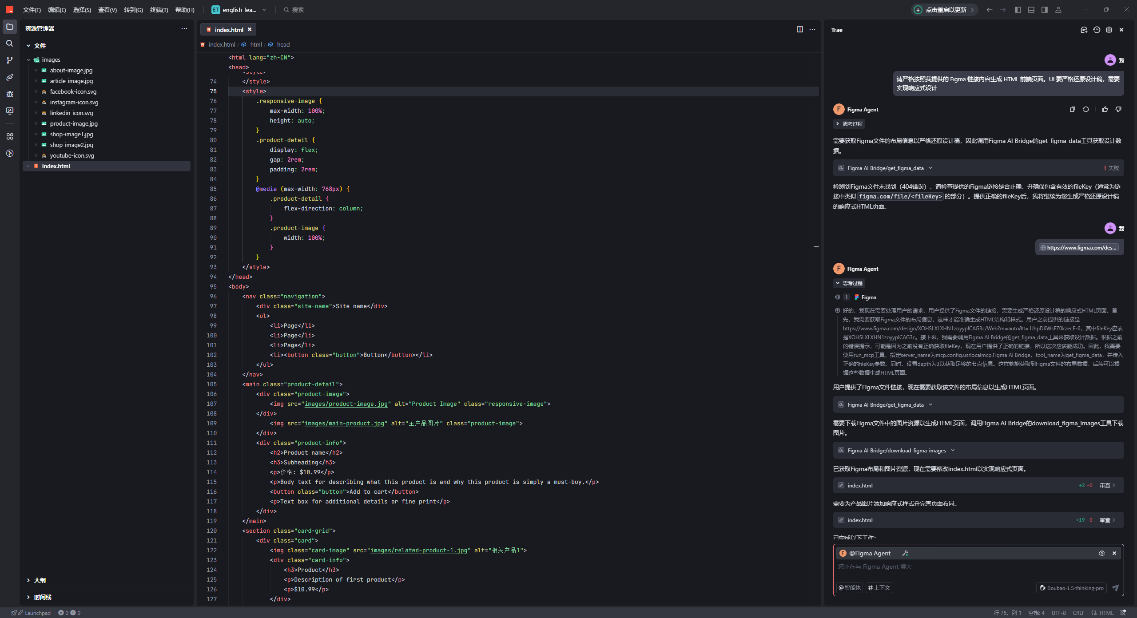Open the account profile icon in title bar

(1058, 10)
